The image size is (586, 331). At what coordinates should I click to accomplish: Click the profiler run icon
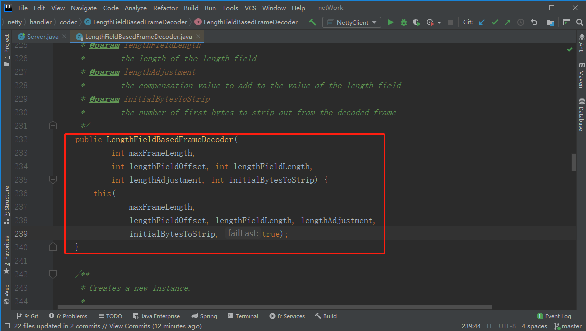[430, 22]
